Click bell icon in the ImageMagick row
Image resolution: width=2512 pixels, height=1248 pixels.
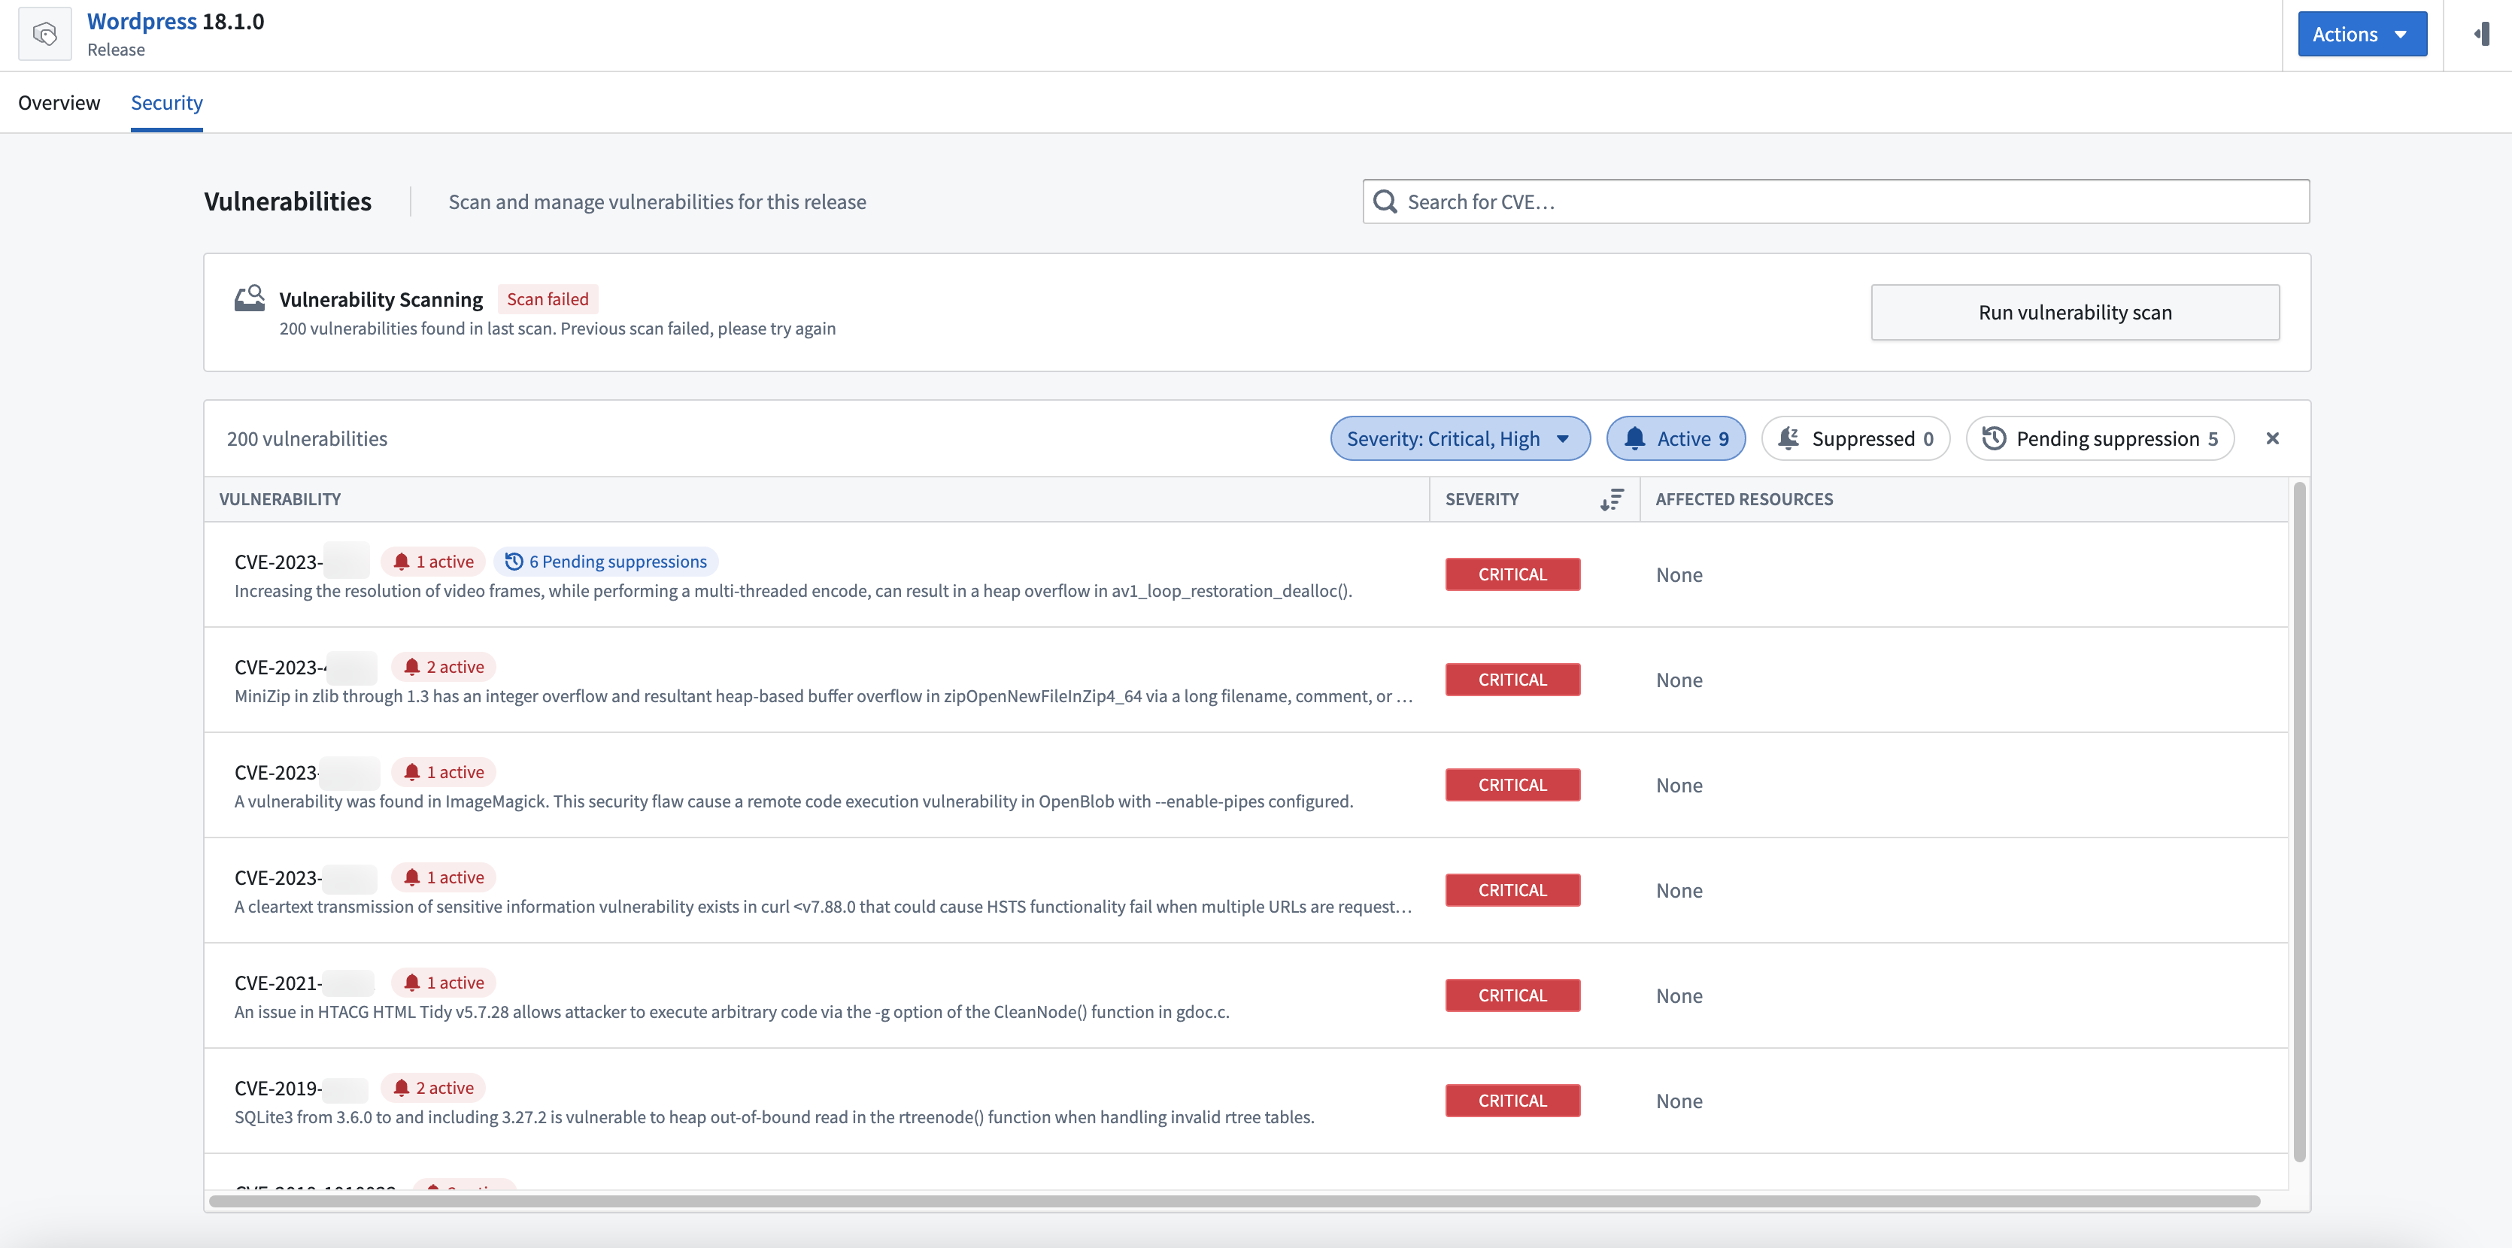coord(411,772)
